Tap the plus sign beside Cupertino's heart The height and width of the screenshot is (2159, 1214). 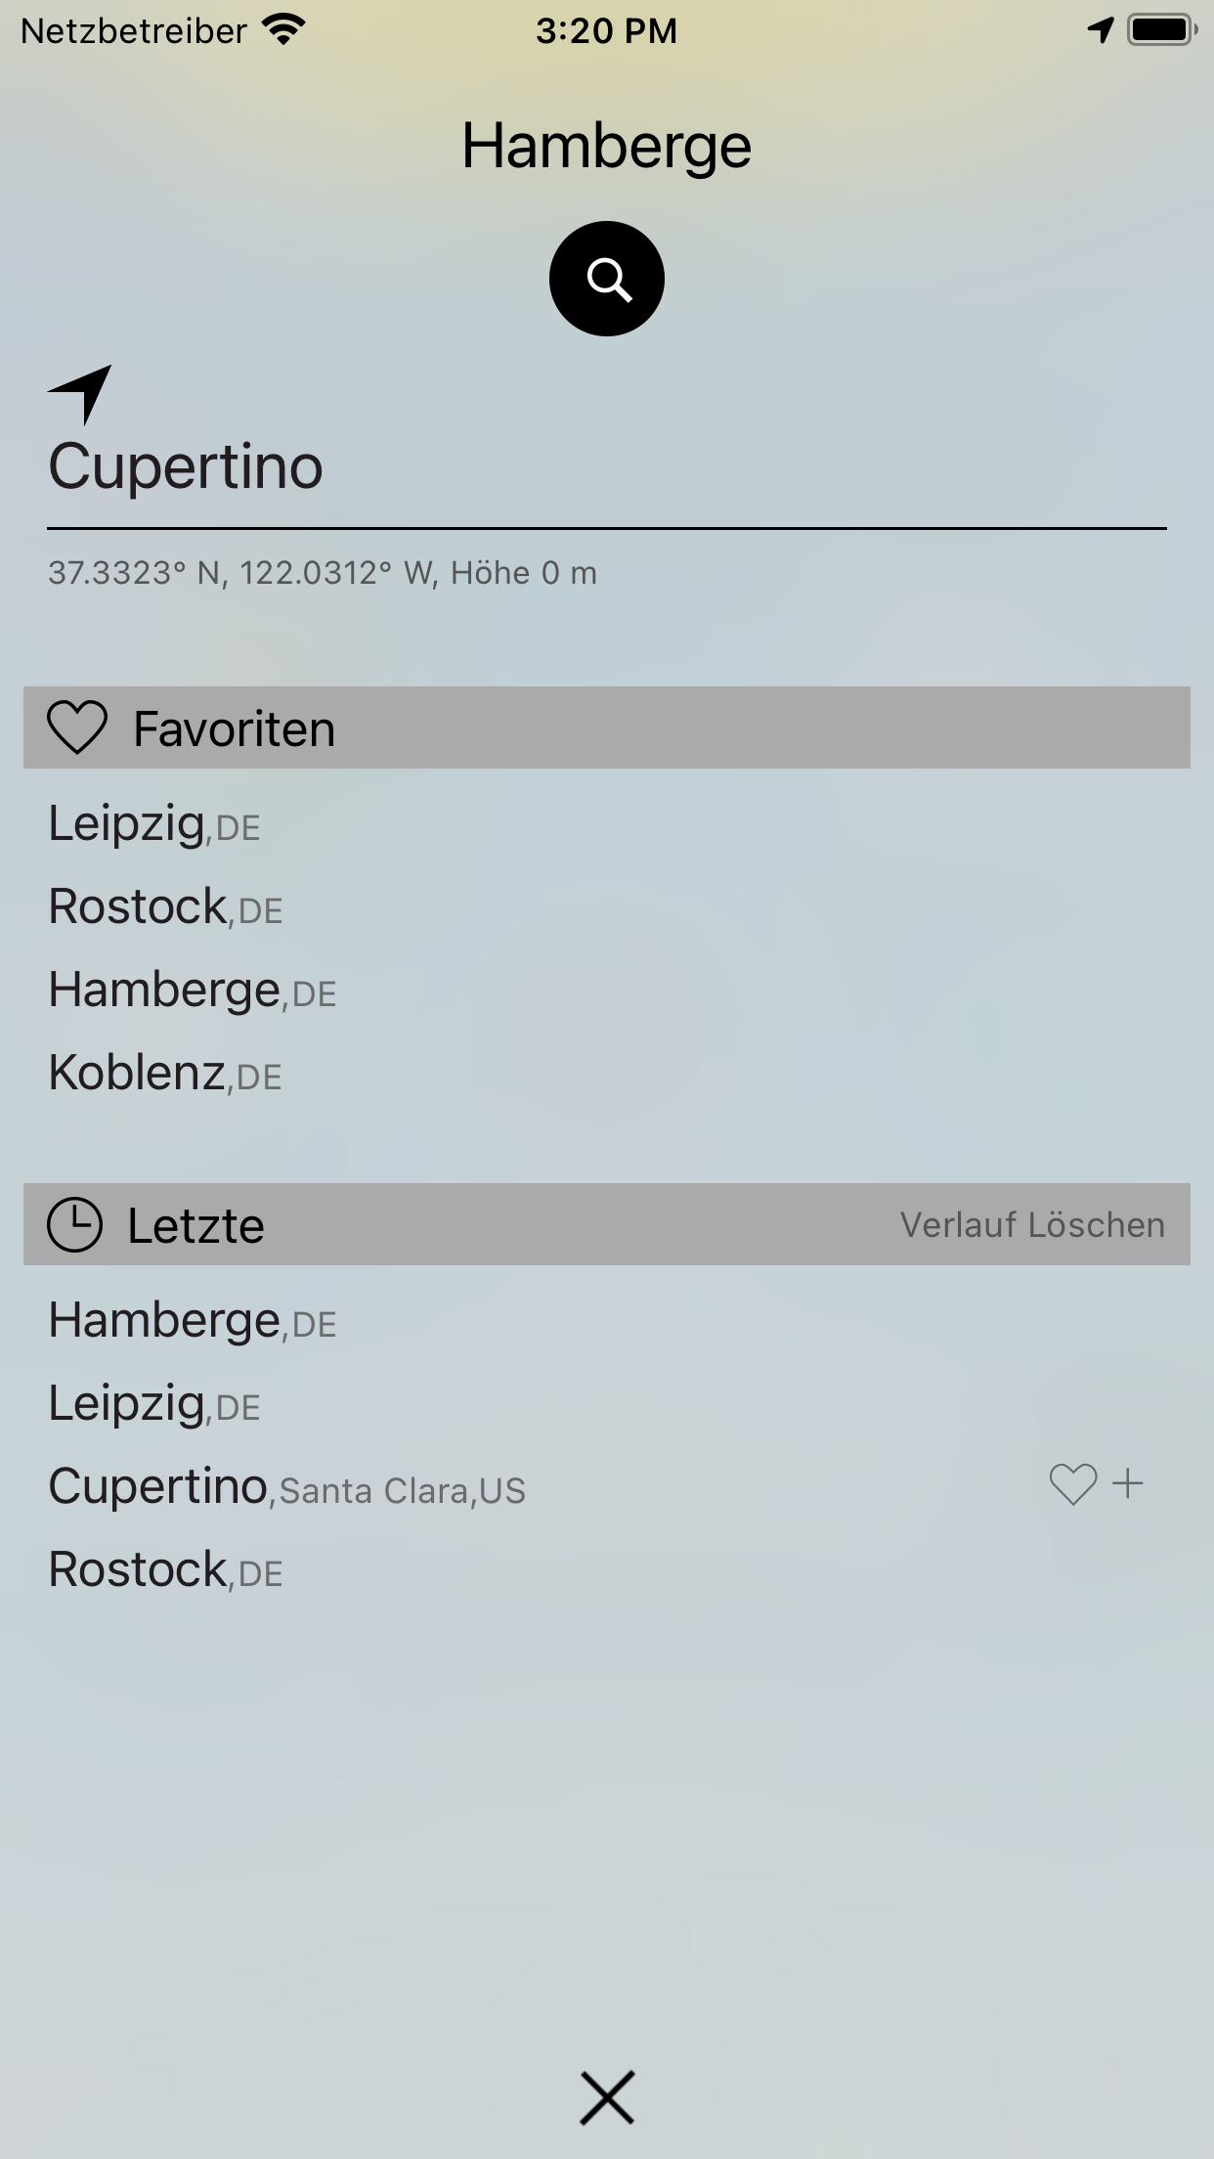coord(1128,1483)
